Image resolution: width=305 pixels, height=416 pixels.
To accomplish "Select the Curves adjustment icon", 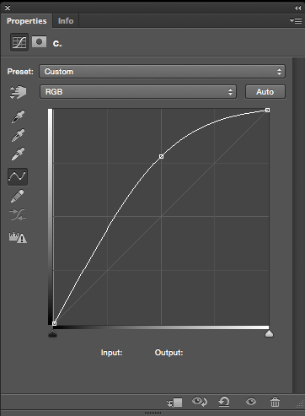I will (x=19, y=42).
